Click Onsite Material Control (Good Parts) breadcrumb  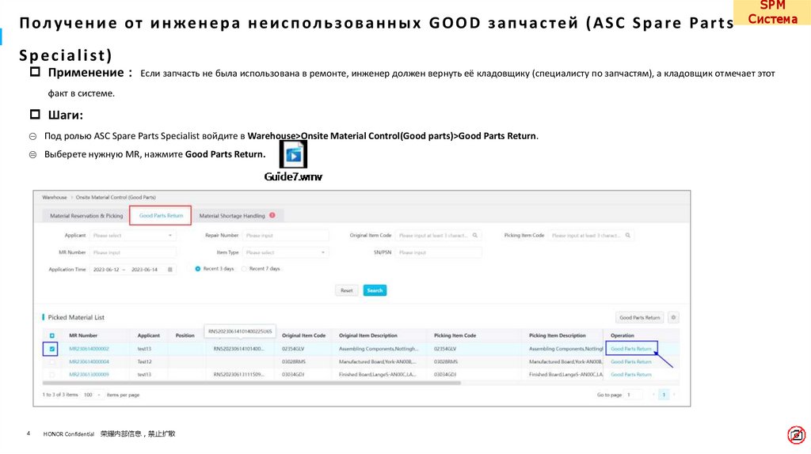116,197
